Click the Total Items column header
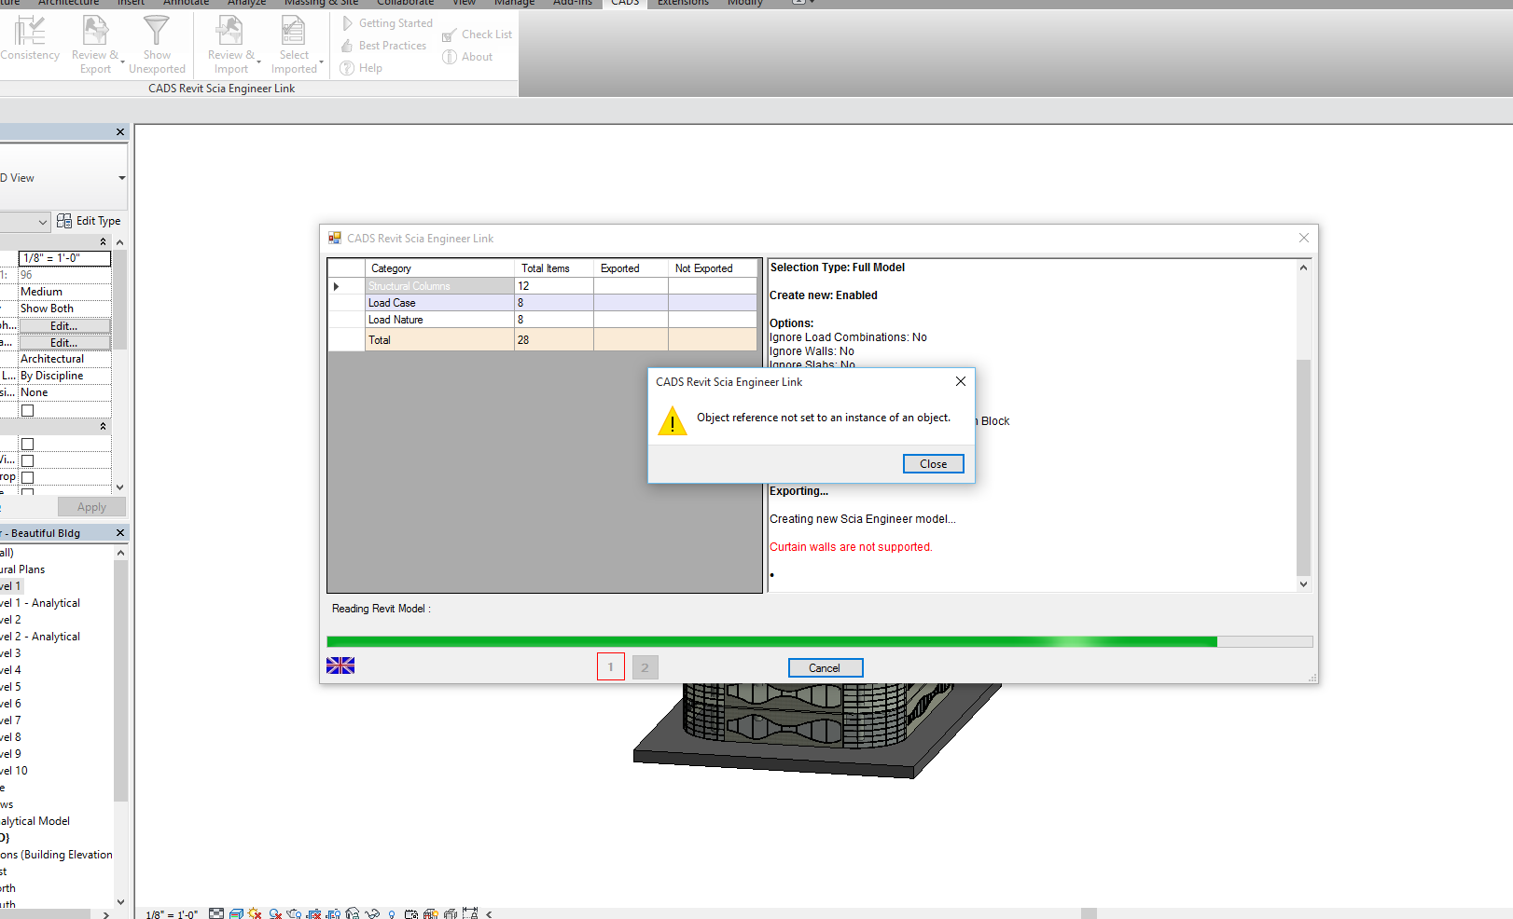Viewport: 1513px width, 919px height. [554, 268]
